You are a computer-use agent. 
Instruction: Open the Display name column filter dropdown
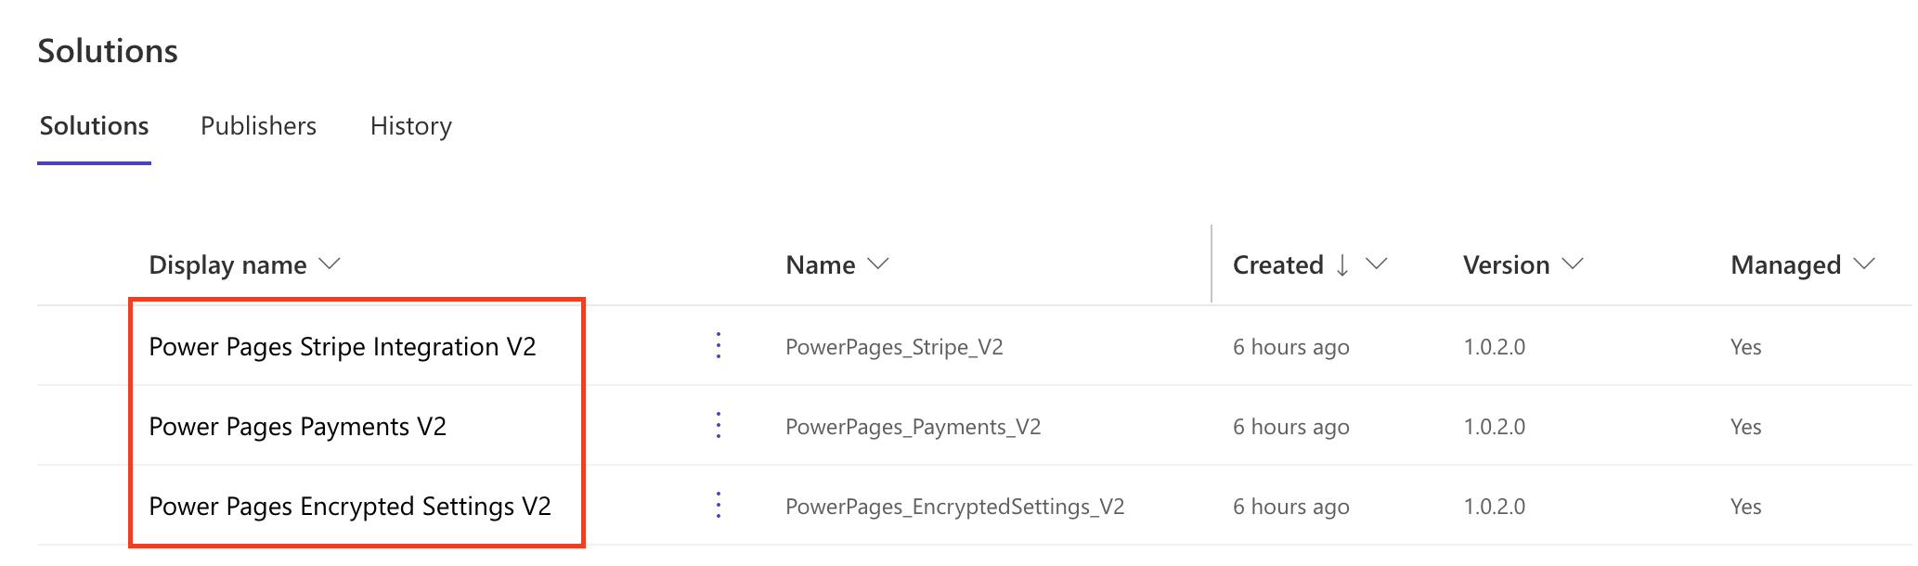(x=330, y=264)
